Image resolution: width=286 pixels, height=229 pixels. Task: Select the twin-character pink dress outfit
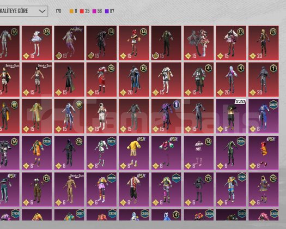(x=199, y=43)
